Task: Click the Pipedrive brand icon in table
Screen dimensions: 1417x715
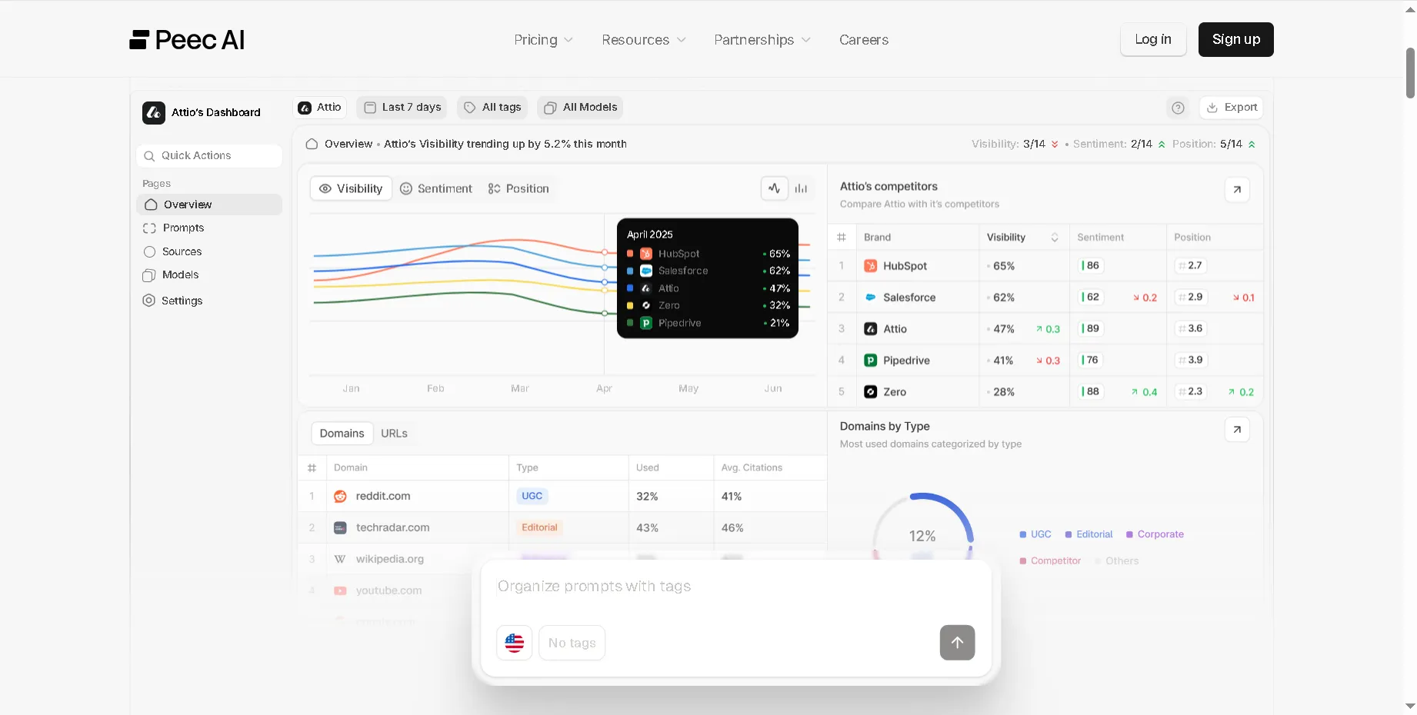Action: pyautogui.click(x=871, y=361)
